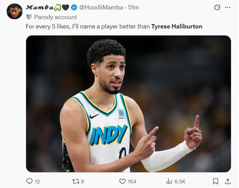Viewport: 239px width, 188px height.
Task: Repost this tweet using the arrows icon
Action: pyautogui.click(x=76, y=181)
